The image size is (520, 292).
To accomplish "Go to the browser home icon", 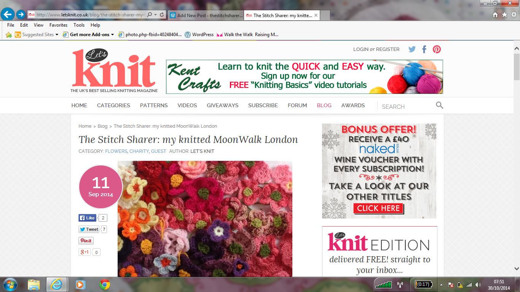I will (x=495, y=14).
